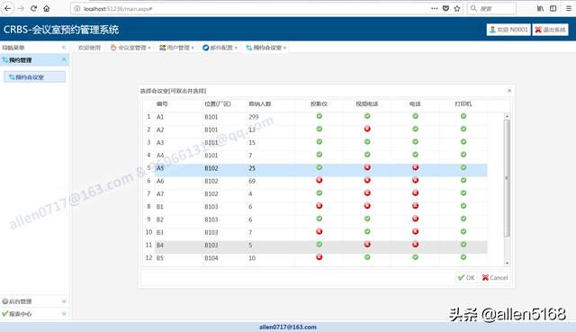
Task: Expand the 报表中心 accordion section
Action: pos(34,314)
